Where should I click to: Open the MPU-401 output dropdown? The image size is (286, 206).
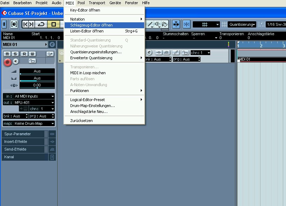(29, 102)
